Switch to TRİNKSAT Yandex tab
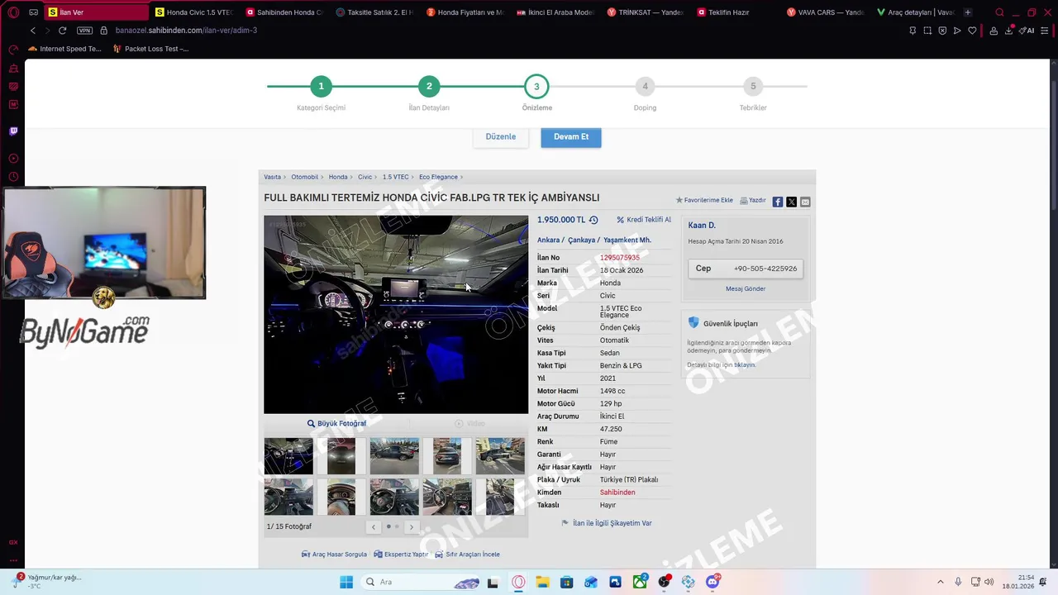Image resolution: width=1058 pixels, height=595 pixels. (x=646, y=12)
